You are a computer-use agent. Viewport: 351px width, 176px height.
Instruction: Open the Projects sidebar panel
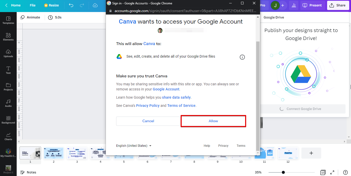[8, 87]
